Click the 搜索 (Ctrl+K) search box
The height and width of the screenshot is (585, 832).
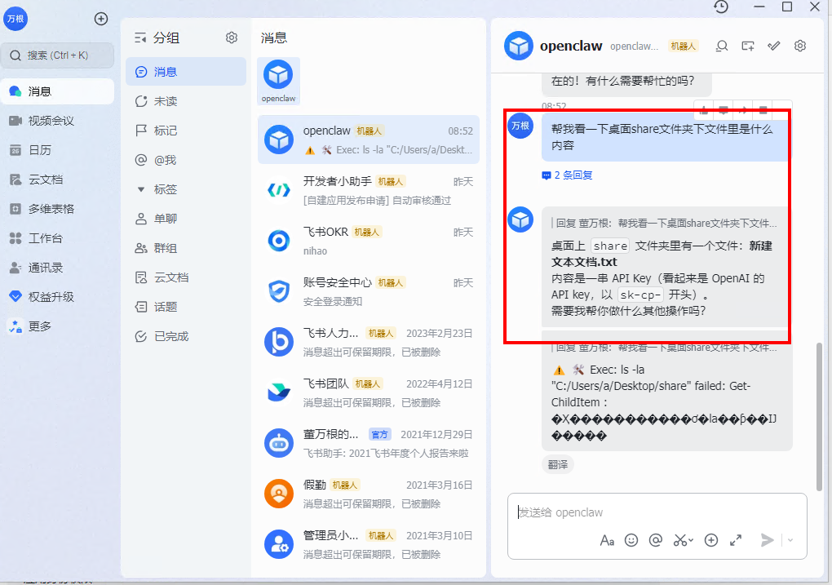57,55
